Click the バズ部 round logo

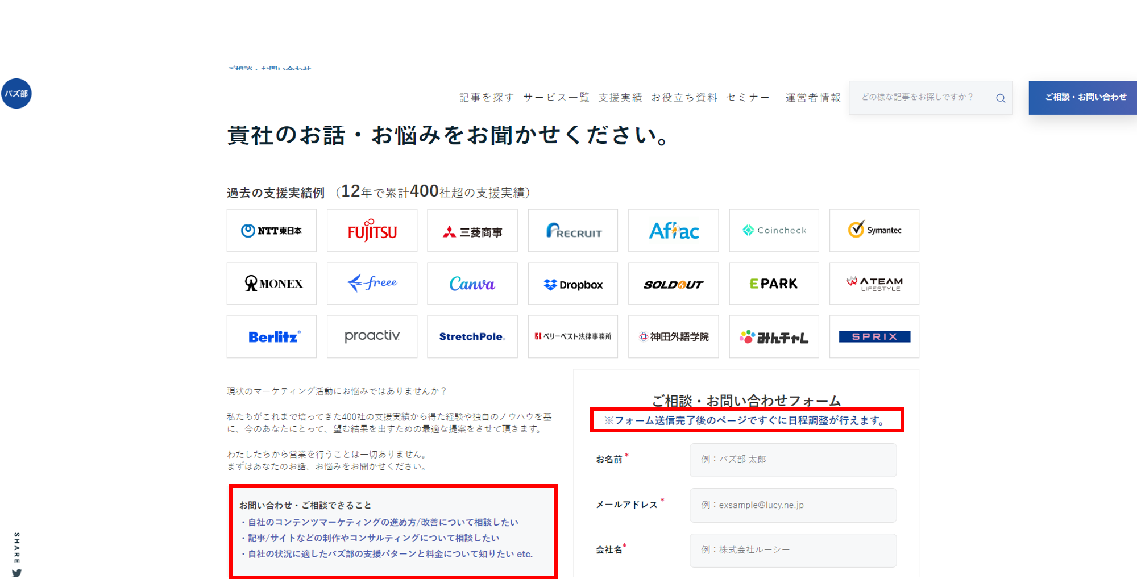(16, 94)
